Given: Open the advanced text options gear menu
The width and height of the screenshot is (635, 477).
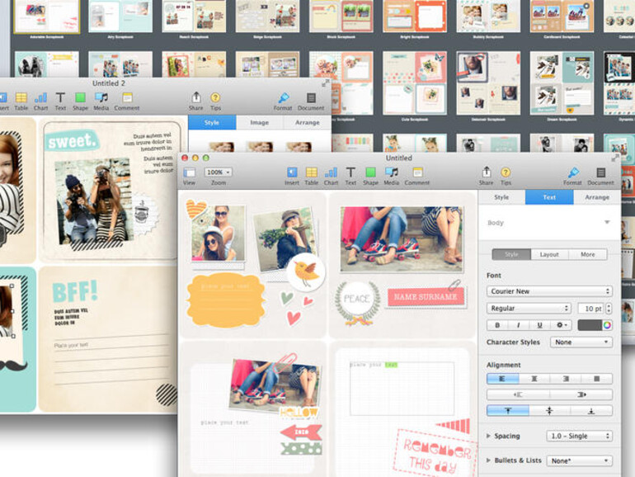Looking at the screenshot, I should click(x=561, y=325).
